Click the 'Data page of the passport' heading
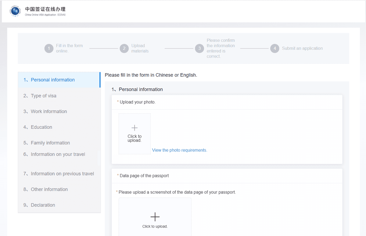 coord(144,176)
